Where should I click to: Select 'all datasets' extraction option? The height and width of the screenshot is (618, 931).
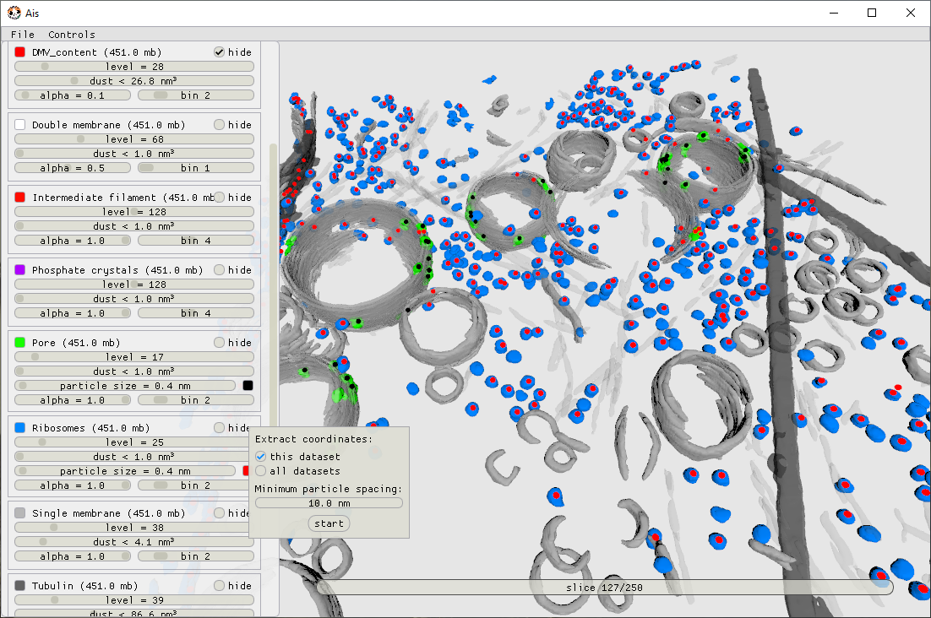coord(260,471)
